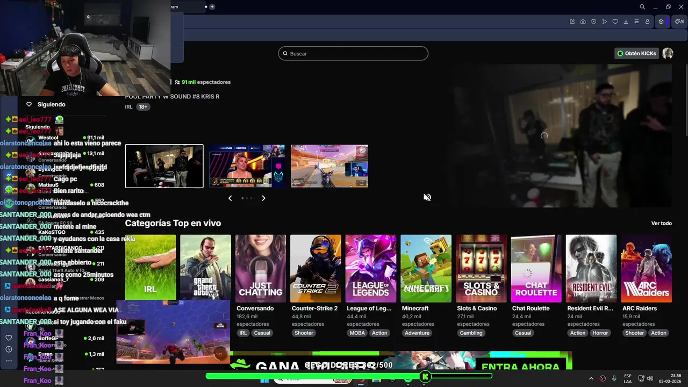Open the ad blocker shield icon
Screen dimensions: 688x387
593,21
